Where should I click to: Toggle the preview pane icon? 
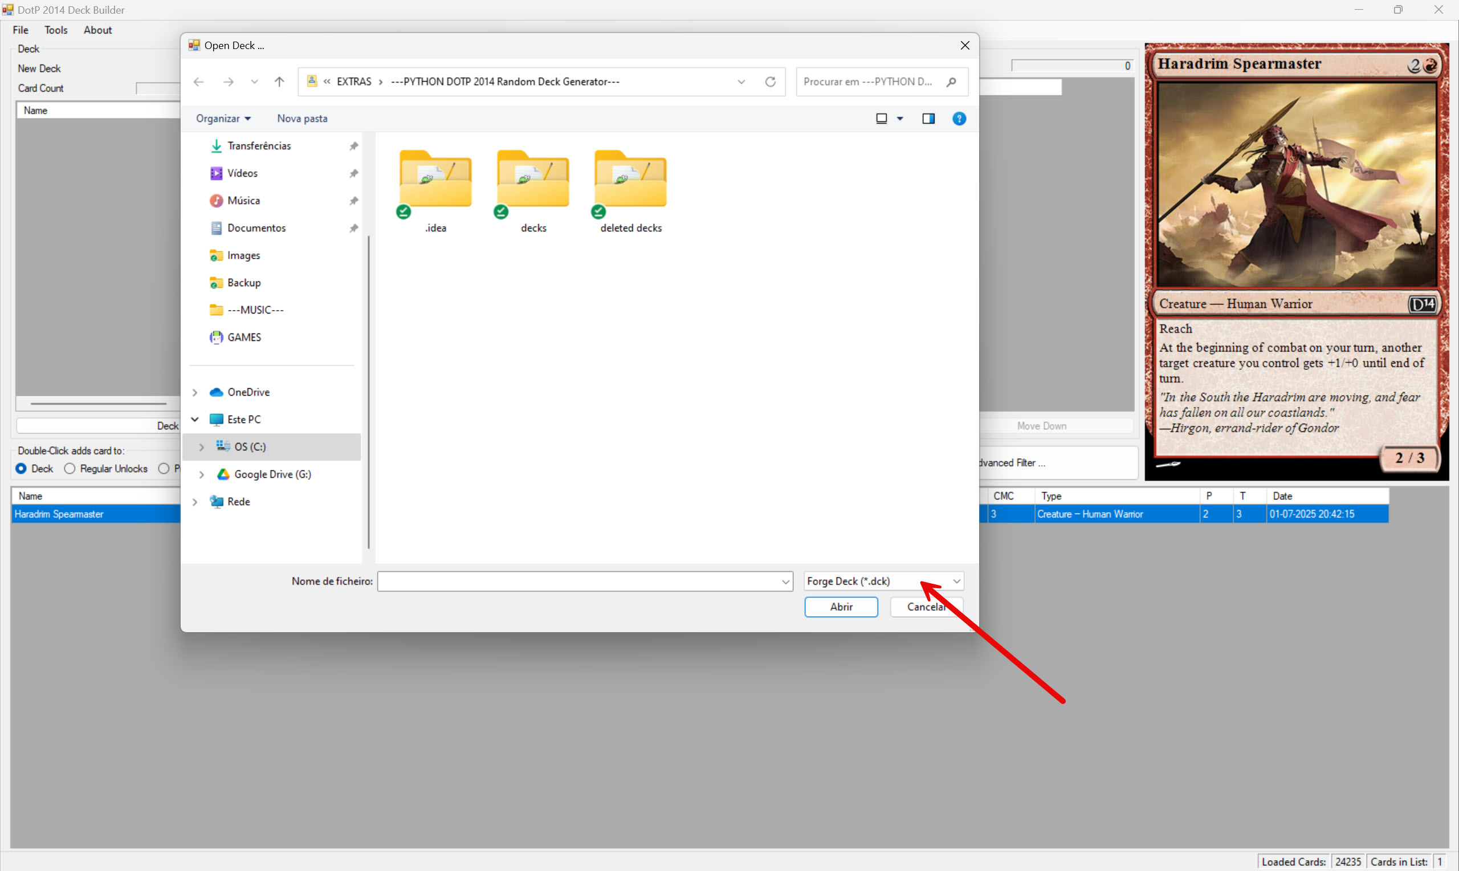point(928,119)
